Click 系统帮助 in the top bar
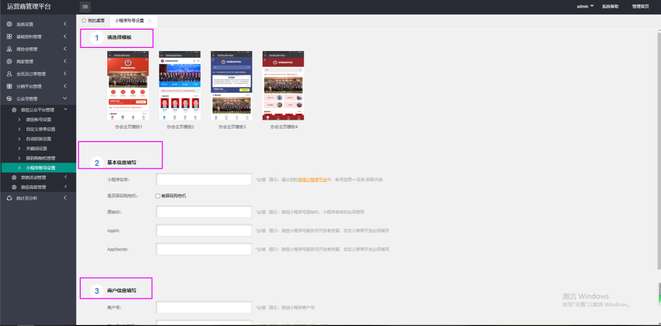The height and width of the screenshot is (326, 661). tap(610, 7)
